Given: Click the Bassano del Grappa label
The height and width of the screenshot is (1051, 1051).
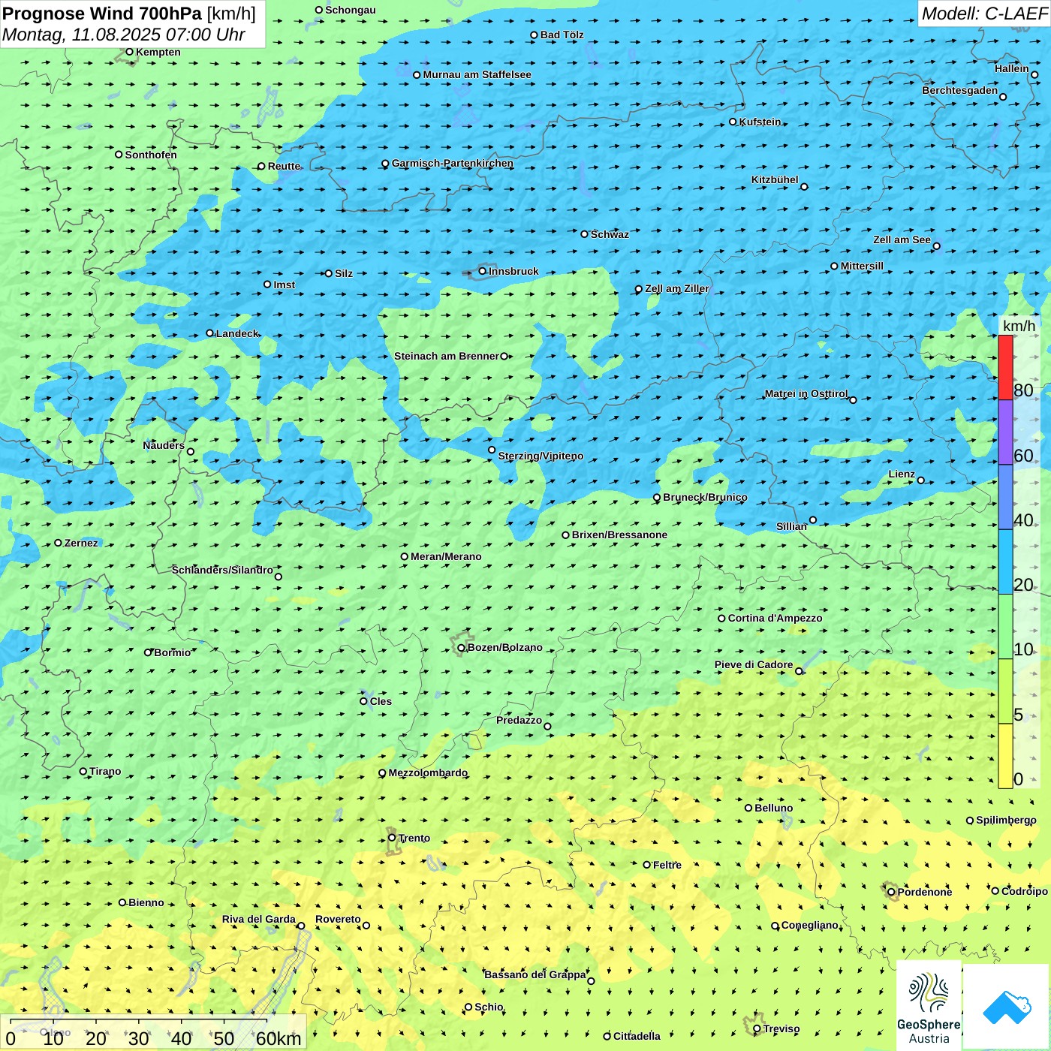Looking at the screenshot, I should [x=535, y=974].
